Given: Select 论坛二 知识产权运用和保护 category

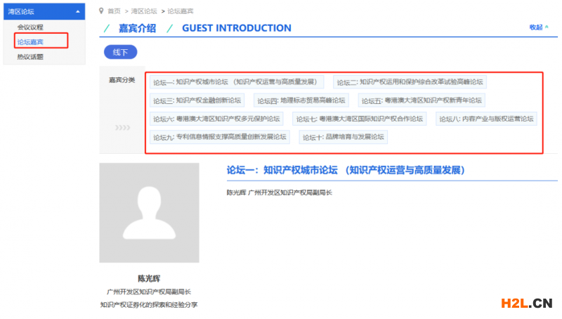Looking at the screenshot, I should pos(410,82).
